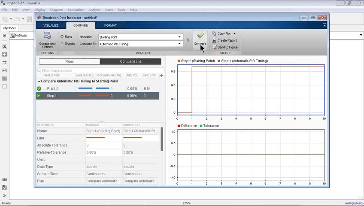Open the COMPARE tab

pyautogui.click(x=81, y=25)
